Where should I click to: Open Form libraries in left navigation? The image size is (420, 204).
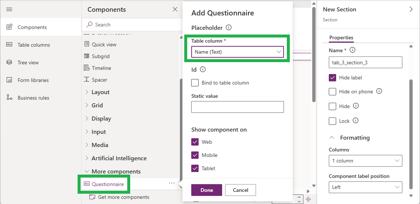point(33,80)
